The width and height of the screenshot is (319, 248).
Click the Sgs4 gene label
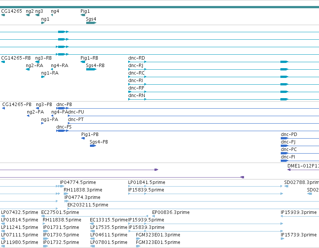[x=91, y=19]
